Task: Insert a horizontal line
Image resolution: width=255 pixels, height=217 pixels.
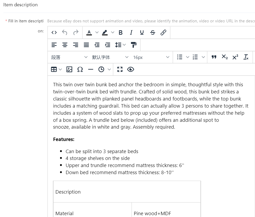Action: (x=91, y=69)
